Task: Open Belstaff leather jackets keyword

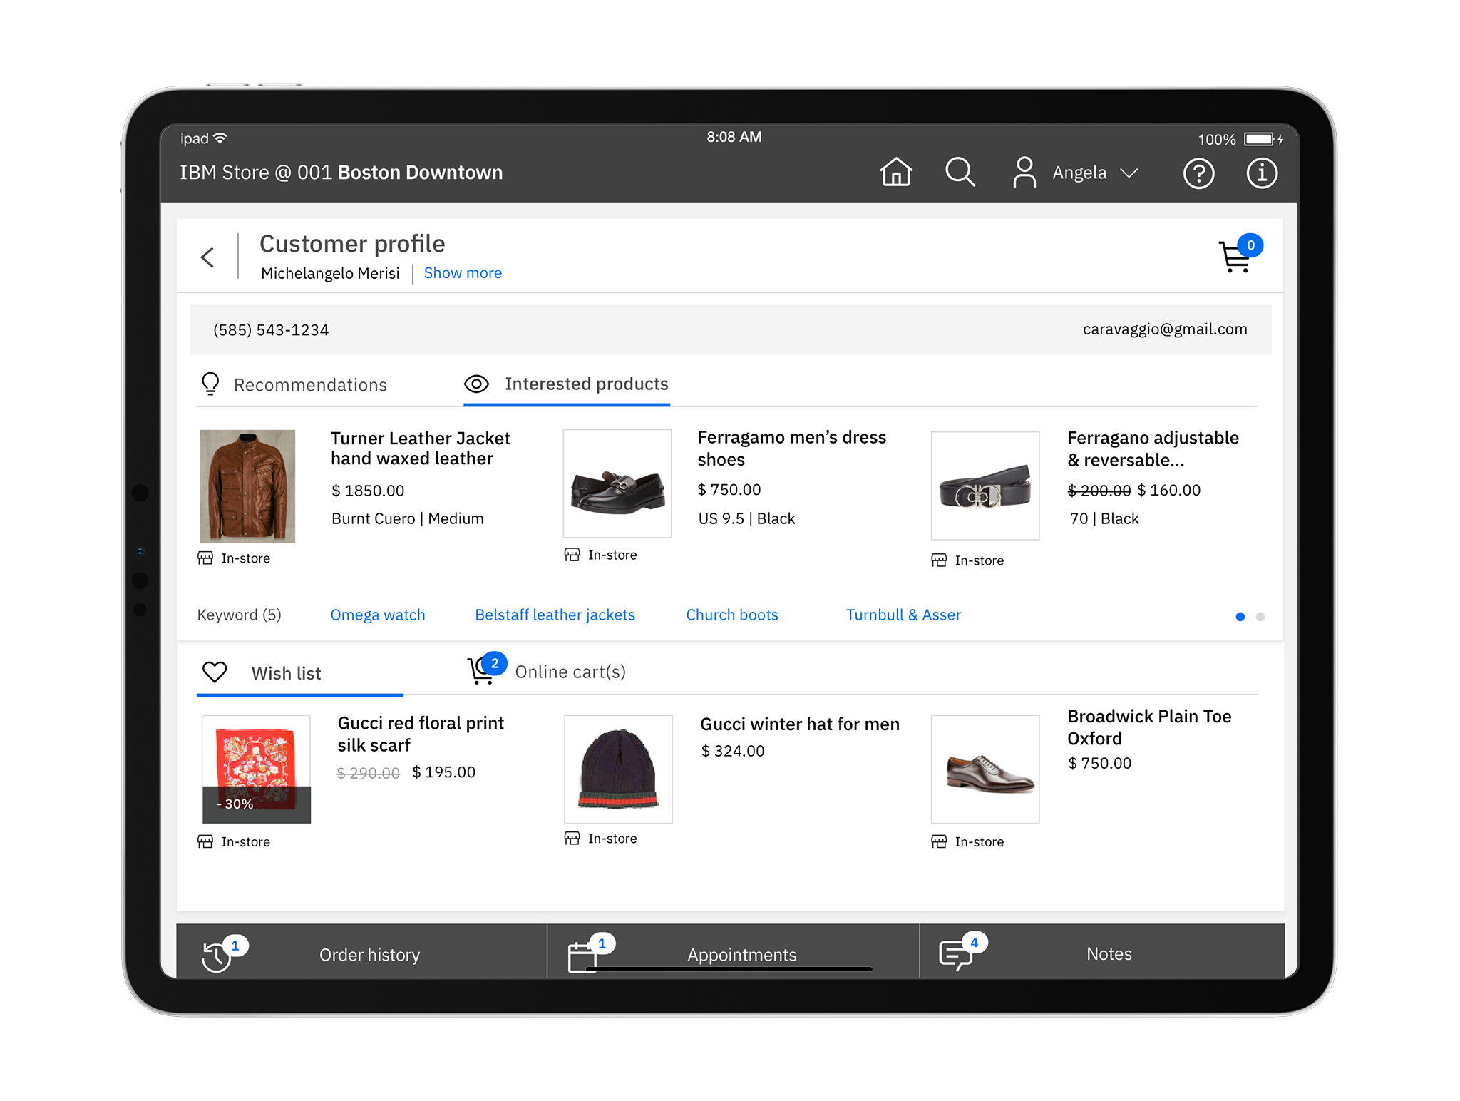Action: 555,615
